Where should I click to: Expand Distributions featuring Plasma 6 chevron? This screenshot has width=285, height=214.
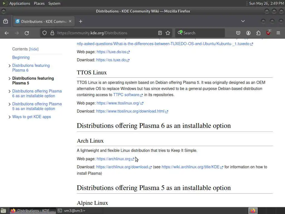click(9, 66)
